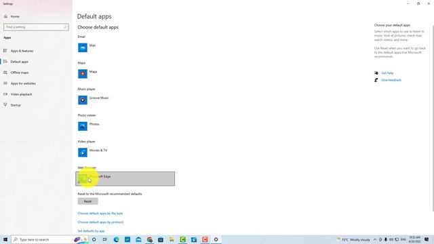Open Choose default apps by file type
Screen dimensions: 434x244
point(100,213)
